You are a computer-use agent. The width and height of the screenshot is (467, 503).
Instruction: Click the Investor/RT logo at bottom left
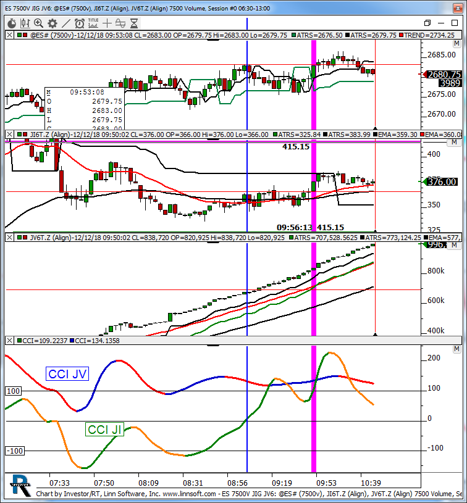coord(20,486)
